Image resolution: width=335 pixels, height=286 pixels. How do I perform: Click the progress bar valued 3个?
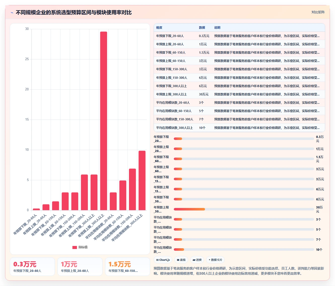[244, 219]
